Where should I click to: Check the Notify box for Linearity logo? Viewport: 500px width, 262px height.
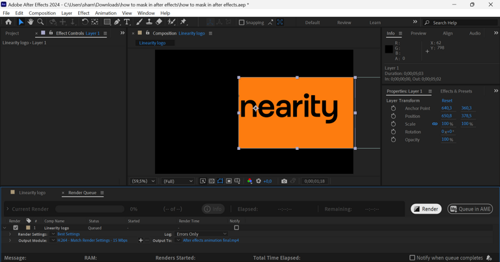tap(236, 228)
